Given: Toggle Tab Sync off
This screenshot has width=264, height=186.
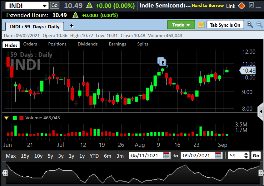Looking at the screenshot, I should pos(225,25).
